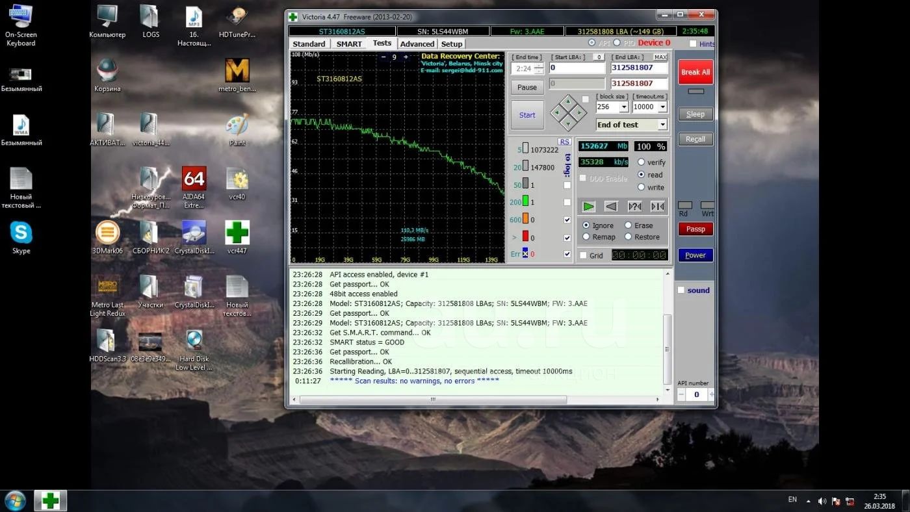Image resolution: width=910 pixels, height=512 pixels.
Task: Launch Paint from the desktop
Action: point(237,130)
